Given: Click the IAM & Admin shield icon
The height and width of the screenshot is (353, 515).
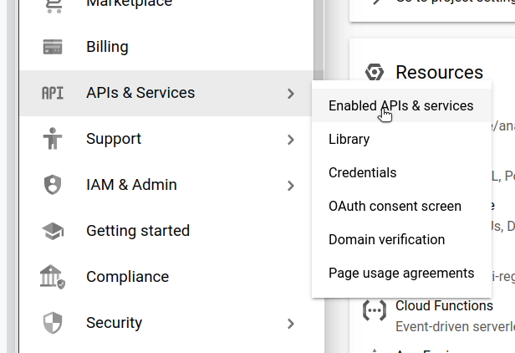Looking at the screenshot, I should (53, 185).
